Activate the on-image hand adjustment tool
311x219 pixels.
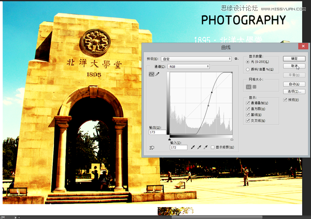pyautogui.click(x=152, y=148)
